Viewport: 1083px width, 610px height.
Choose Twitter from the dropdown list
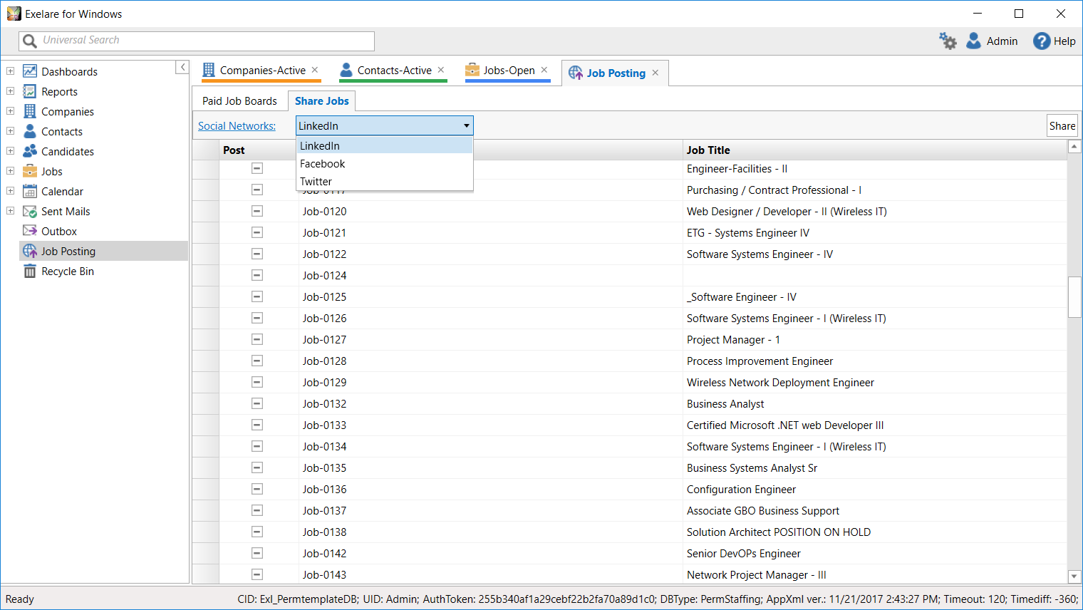pyautogui.click(x=385, y=181)
